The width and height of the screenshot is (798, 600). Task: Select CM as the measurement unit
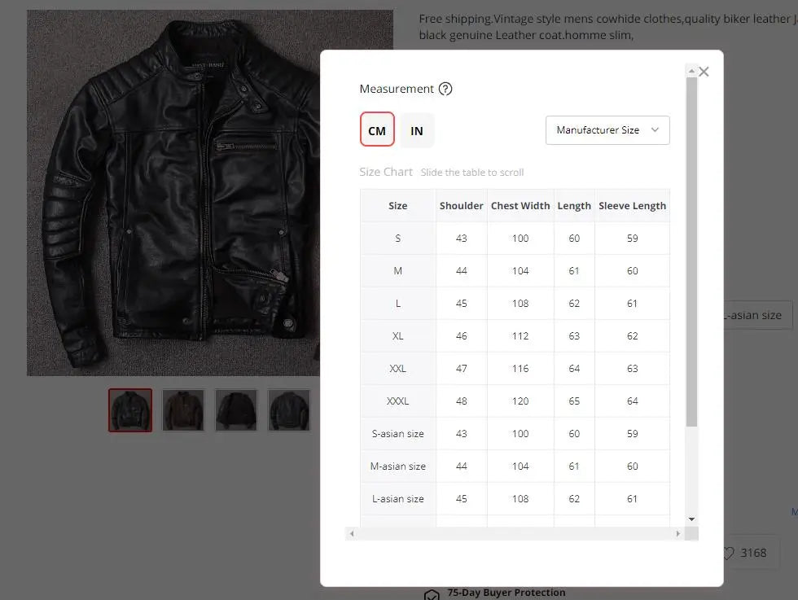pos(376,129)
